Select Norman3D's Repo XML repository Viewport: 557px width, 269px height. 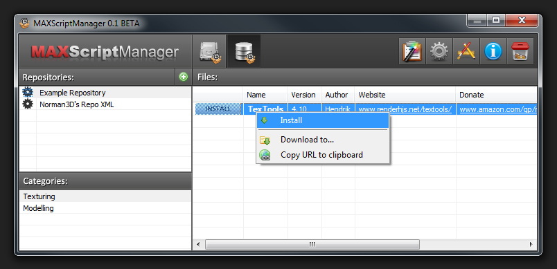[x=105, y=104]
